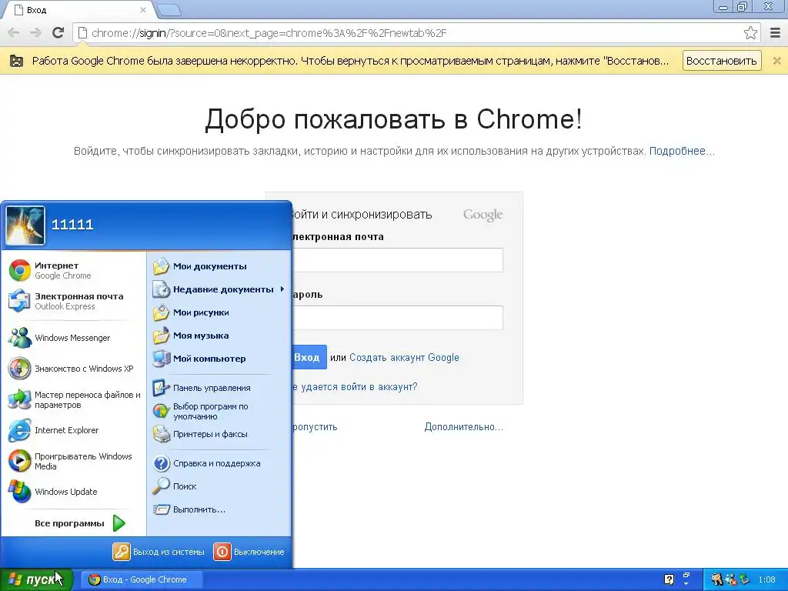Click the Chrome reload page icon
Viewport: 788px width, 591px height.
(58, 32)
